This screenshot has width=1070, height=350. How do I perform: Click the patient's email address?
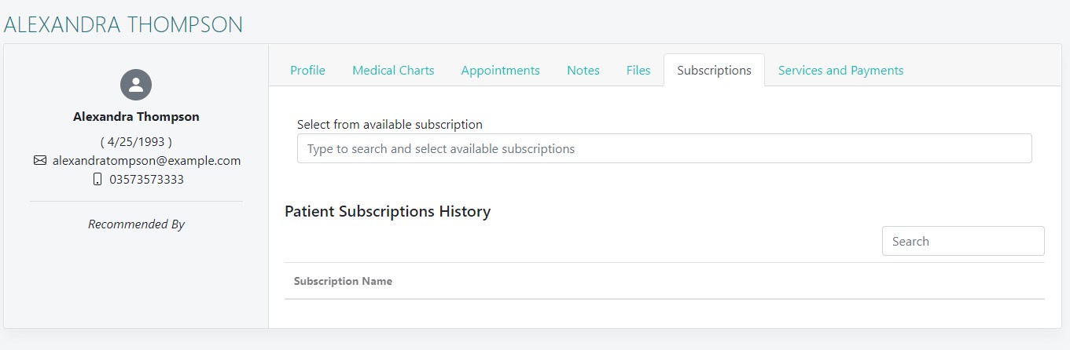tap(146, 161)
